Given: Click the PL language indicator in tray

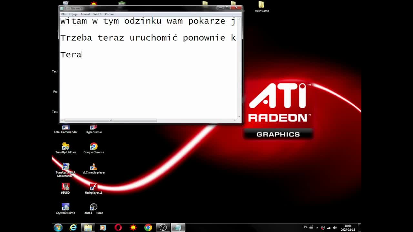Looking at the screenshot, I should tap(306, 227).
